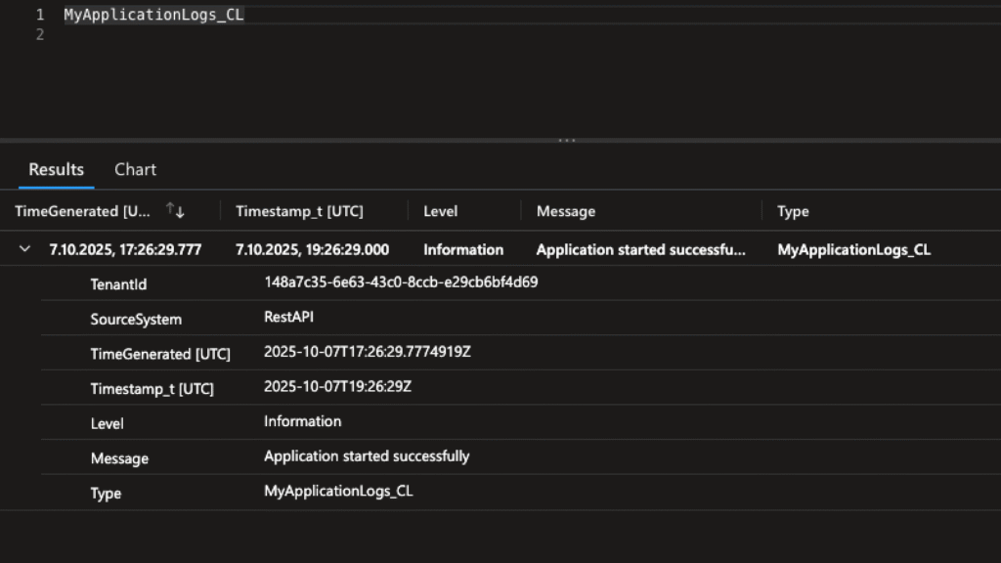Click the 'Application started successfully' detail value
1001x563 pixels.
[x=367, y=456]
